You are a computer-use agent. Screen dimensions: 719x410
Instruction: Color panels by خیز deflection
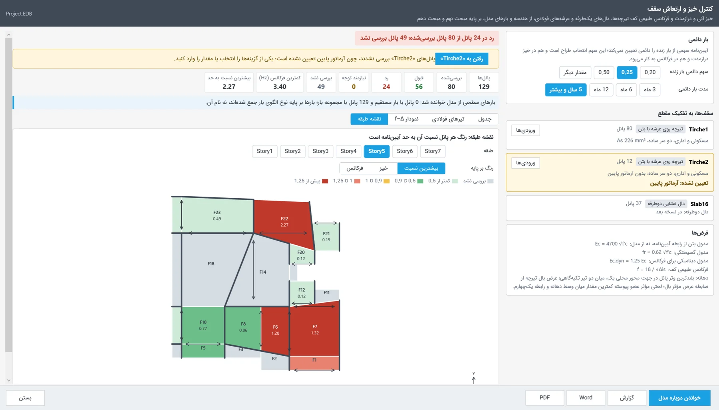[x=383, y=168]
